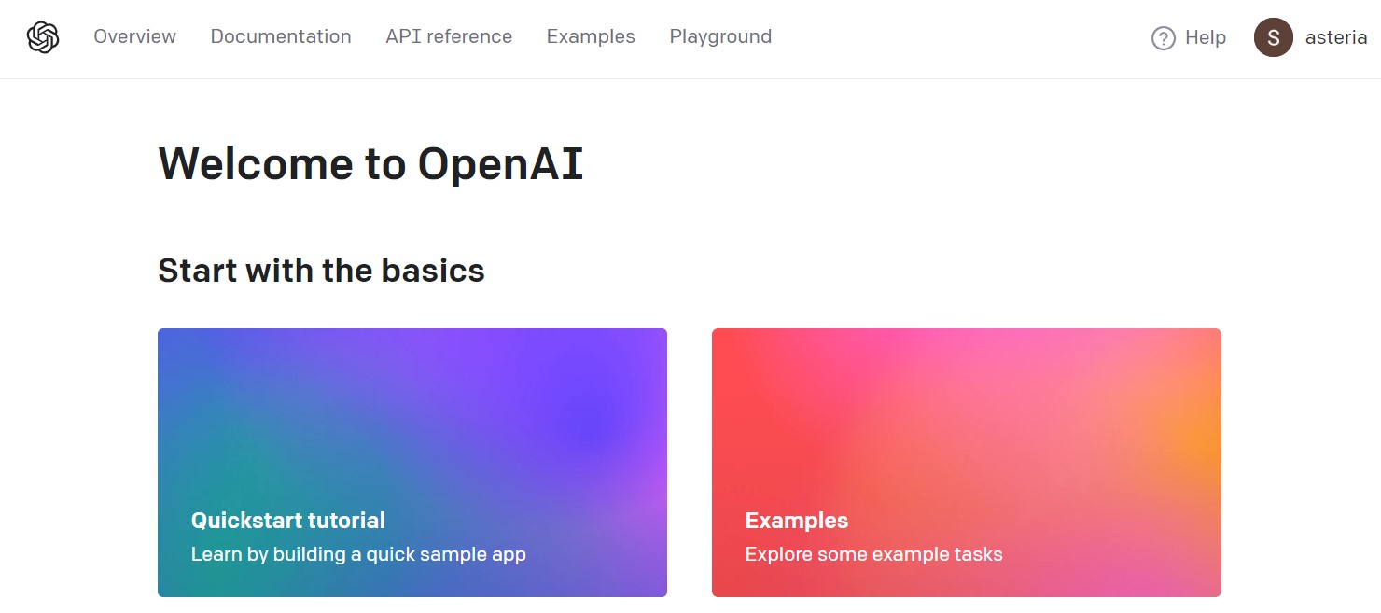Go to the Documentation tab
Screen dimensions: 1381x613
click(281, 36)
